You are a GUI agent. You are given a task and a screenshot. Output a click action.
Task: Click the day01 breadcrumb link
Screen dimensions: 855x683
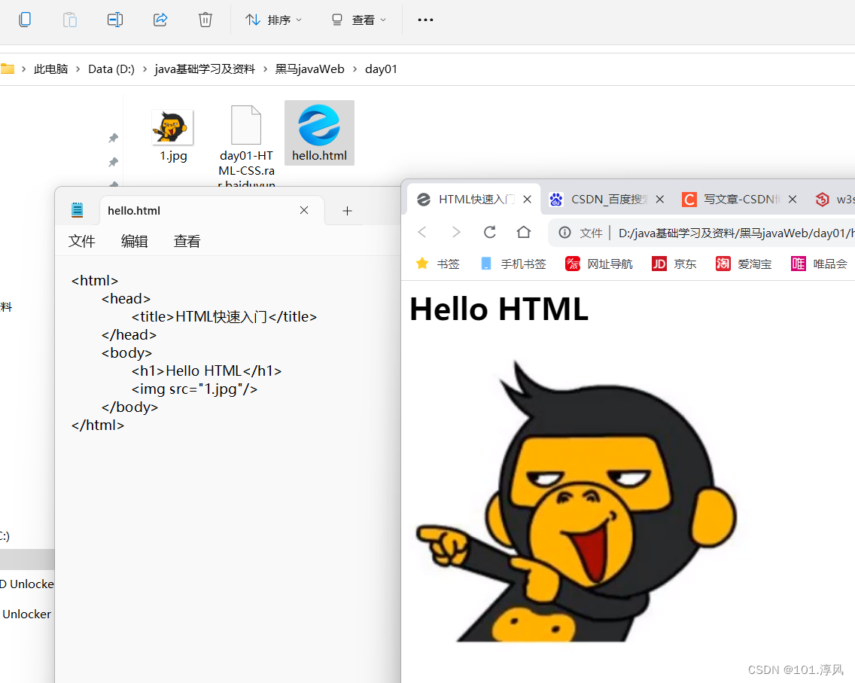(381, 69)
